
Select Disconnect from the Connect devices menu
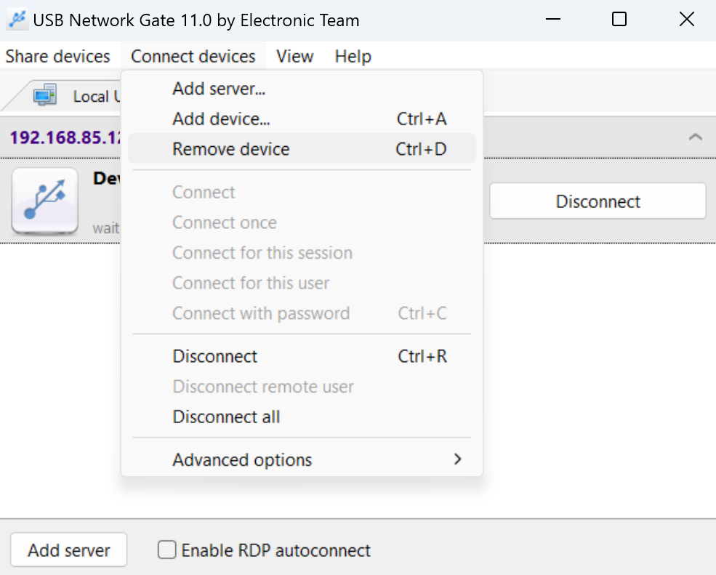[214, 356]
